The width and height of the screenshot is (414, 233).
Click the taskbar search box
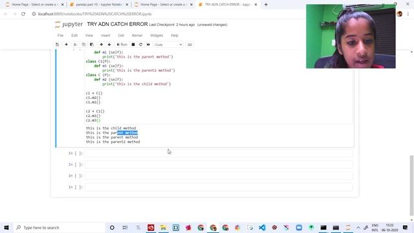[59, 227]
